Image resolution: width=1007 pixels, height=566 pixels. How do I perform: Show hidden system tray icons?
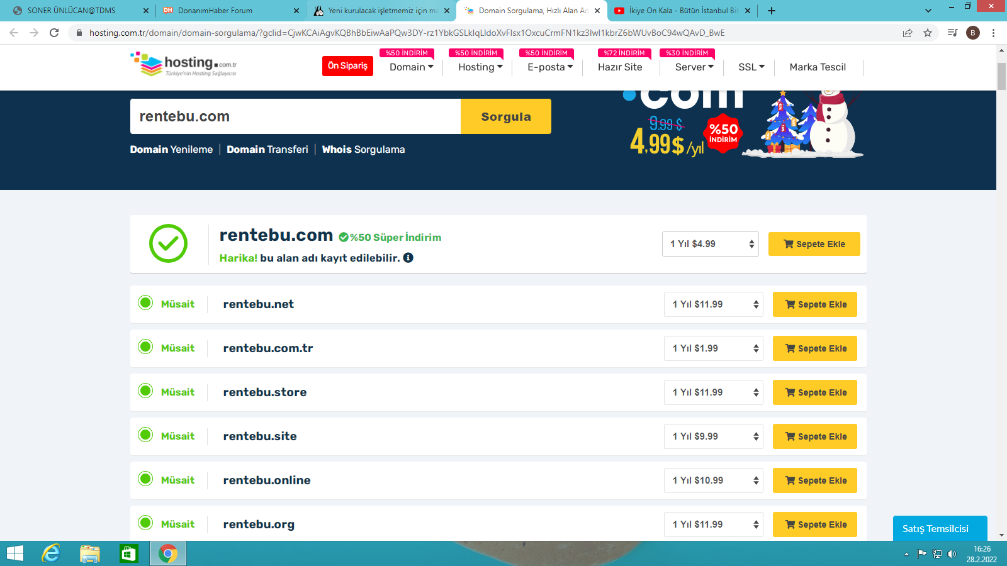906,554
